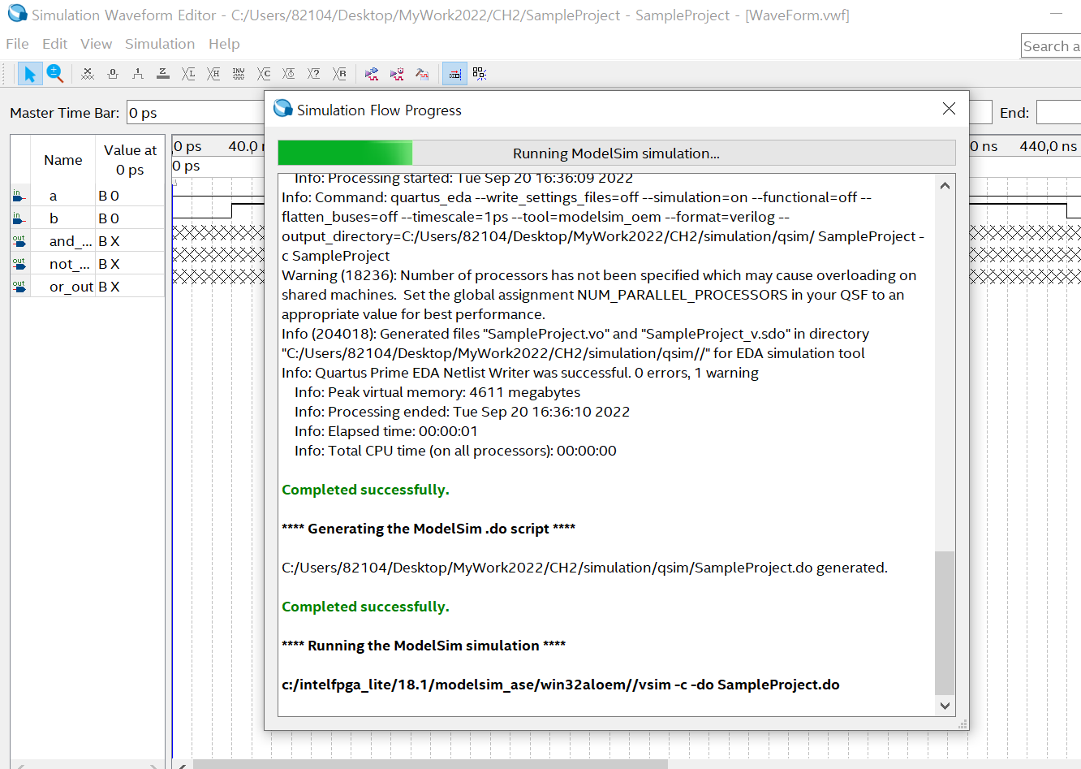Click output pin icon of or_out
Screen dimensions: 1081x769
[x=19, y=287]
